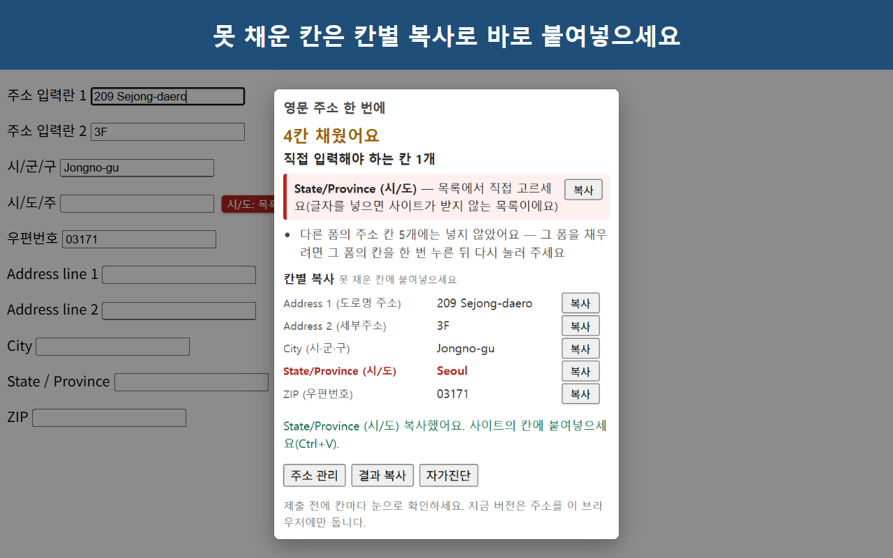893x558 pixels.
Task: Copy the City (시·군·구) value Jongno-gu
Action: (x=580, y=349)
